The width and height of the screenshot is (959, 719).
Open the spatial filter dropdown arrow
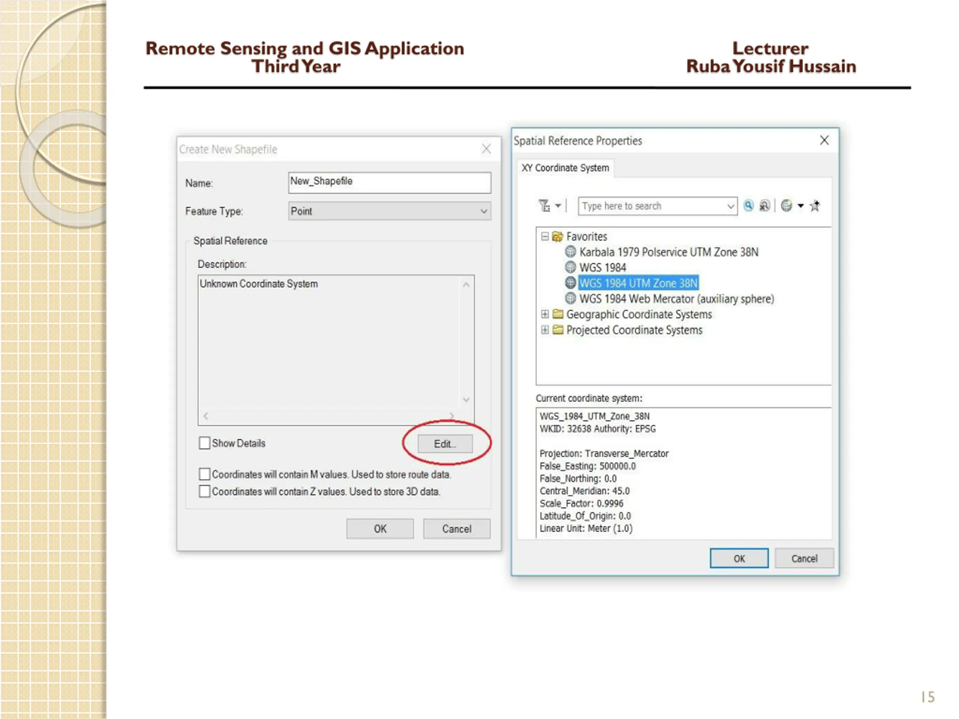[558, 206]
